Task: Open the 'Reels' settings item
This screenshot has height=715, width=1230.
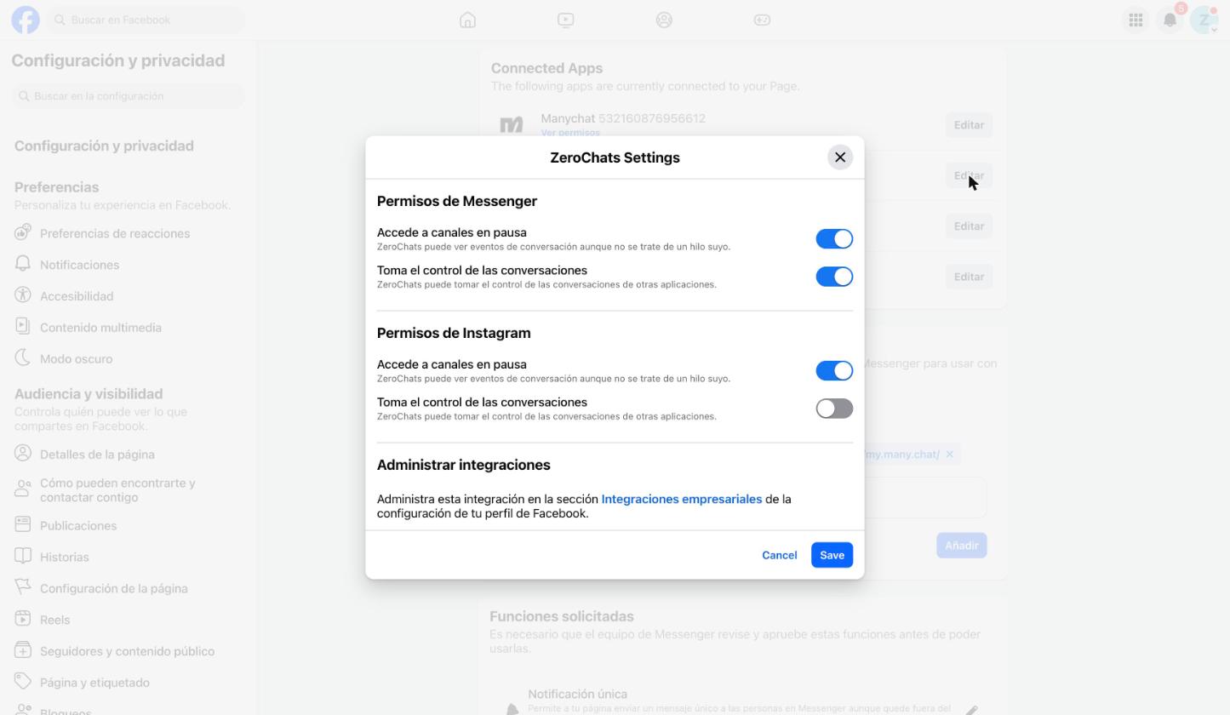Action: (x=54, y=621)
